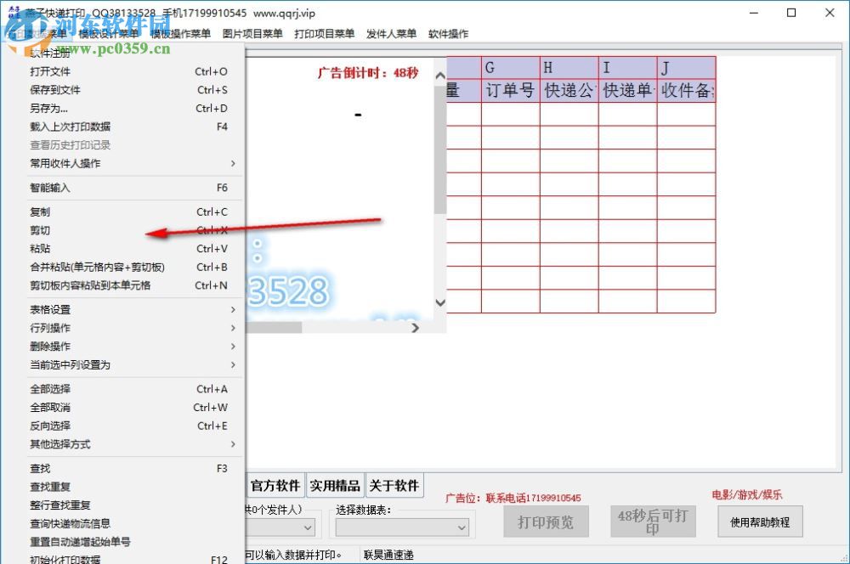Open the 选择数据表 dropdown
Screen dimensions: 850x564
(x=402, y=527)
